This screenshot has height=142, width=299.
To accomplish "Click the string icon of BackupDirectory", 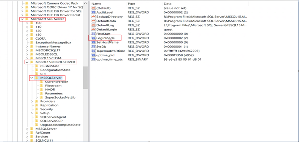I will (93, 17).
